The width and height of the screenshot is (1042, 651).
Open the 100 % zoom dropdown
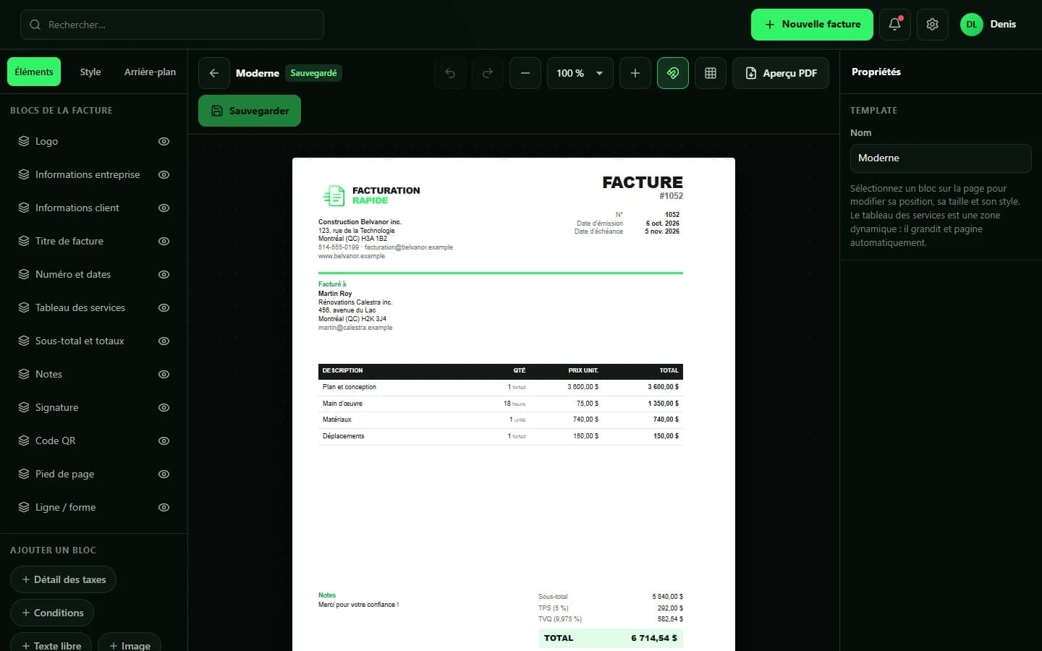(580, 73)
